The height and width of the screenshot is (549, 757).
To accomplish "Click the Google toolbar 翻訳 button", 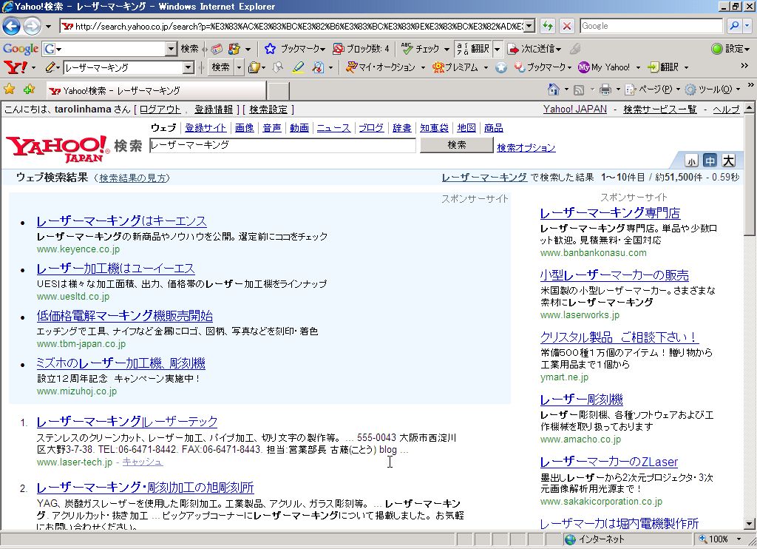I will click(x=474, y=49).
